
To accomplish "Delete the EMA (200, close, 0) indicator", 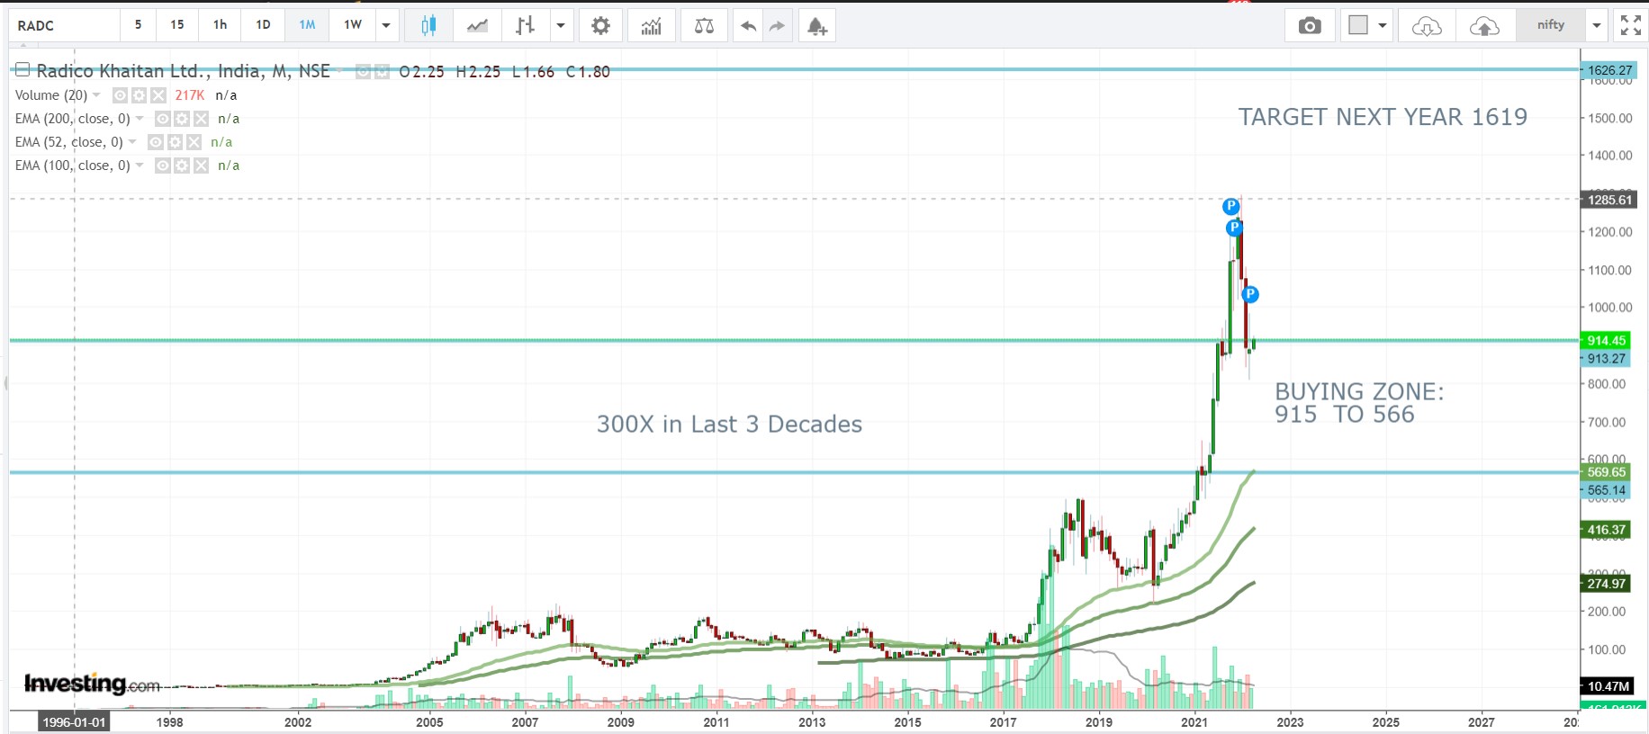I will (201, 119).
